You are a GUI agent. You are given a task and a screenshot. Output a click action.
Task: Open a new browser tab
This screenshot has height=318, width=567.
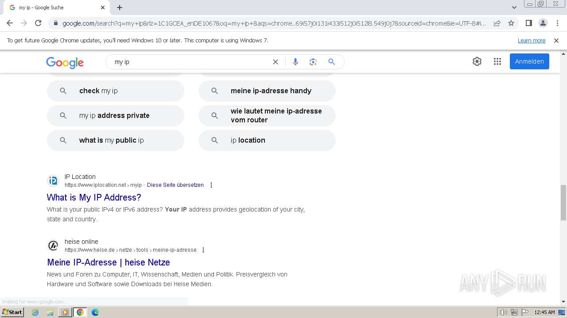(120, 8)
